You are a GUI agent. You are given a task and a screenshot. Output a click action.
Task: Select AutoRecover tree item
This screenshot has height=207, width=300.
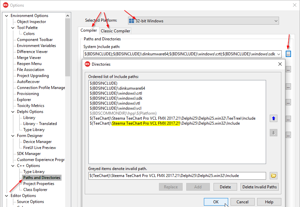(x=28, y=82)
